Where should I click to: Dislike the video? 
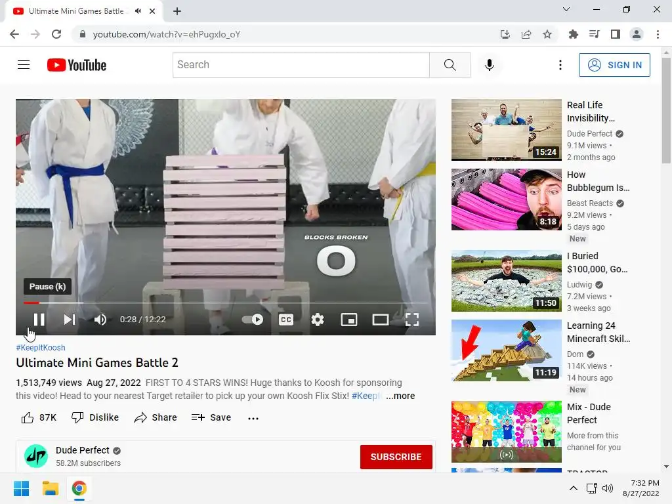[95, 417]
